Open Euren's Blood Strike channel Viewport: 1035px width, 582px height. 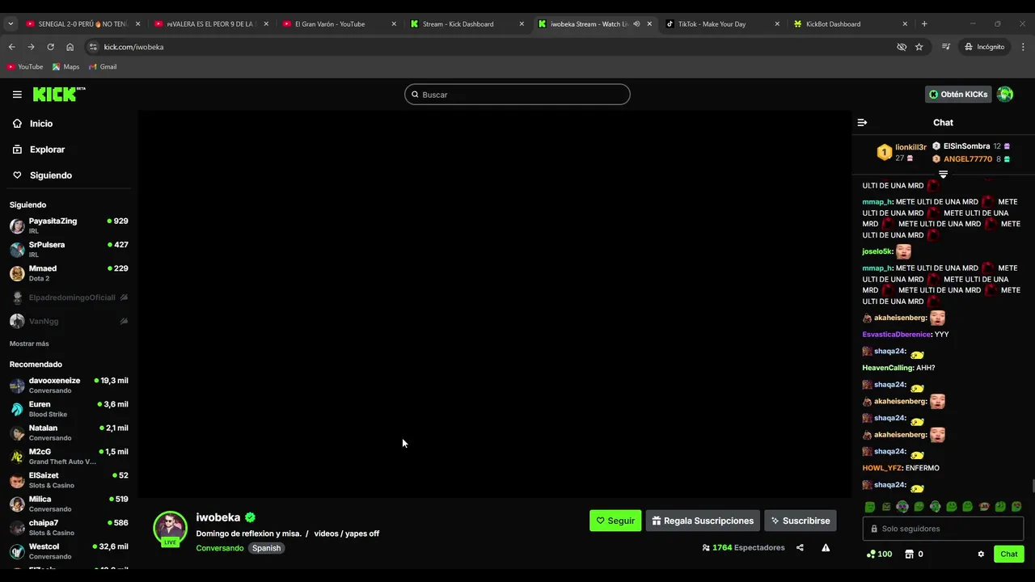pyautogui.click(x=69, y=409)
